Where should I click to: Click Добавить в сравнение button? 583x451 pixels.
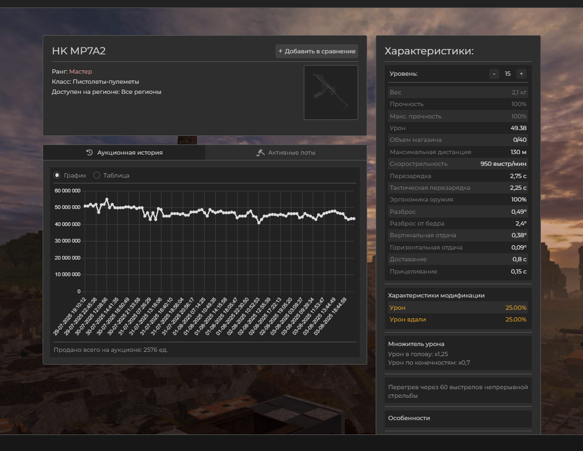click(317, 51)
